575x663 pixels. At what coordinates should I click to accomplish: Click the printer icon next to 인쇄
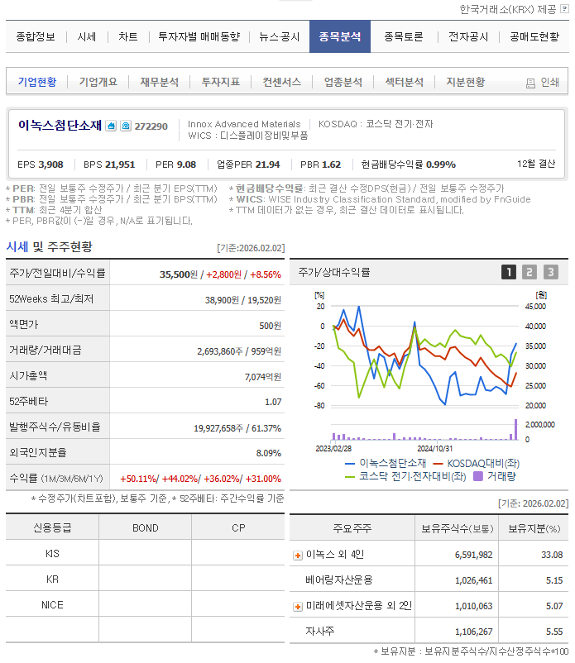530,83
